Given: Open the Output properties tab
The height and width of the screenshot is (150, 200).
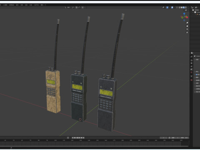Looking at the screenshot, I should [x=191, y=63].
